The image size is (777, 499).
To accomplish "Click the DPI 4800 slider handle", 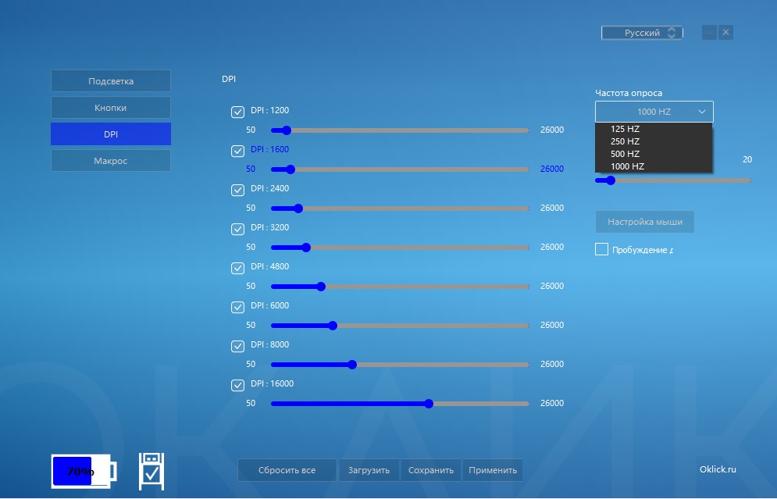I will [x=321, y=287].
